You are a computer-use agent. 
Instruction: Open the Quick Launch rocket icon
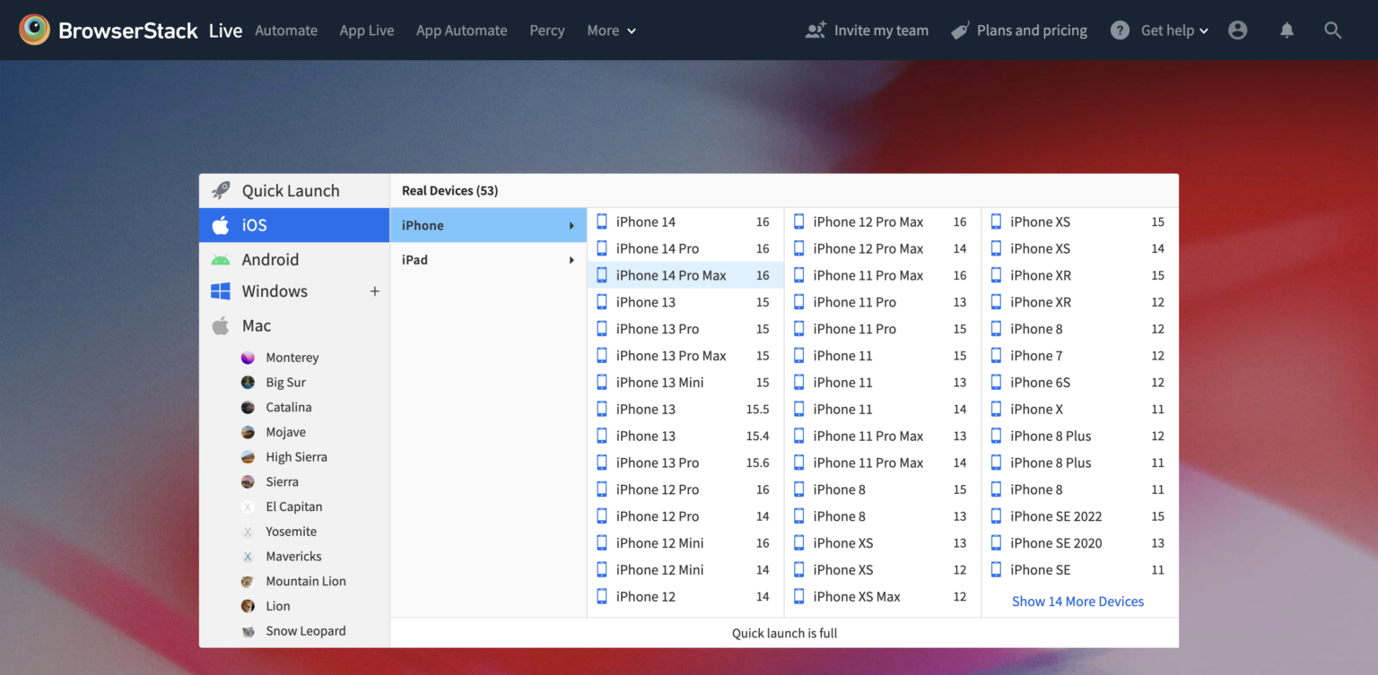(x=221, y=190)
